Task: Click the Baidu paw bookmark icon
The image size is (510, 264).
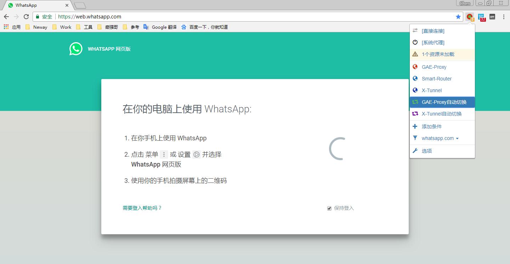Action: (184, 27)
